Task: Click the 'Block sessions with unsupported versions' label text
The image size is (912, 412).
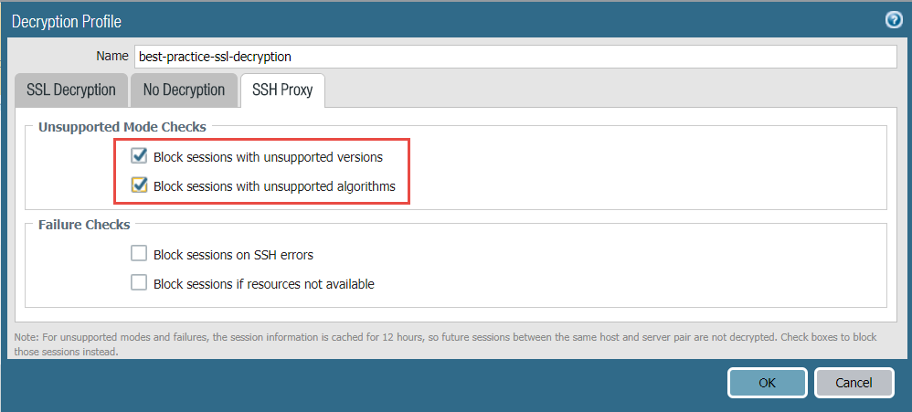Action: [x=268, y=157]
